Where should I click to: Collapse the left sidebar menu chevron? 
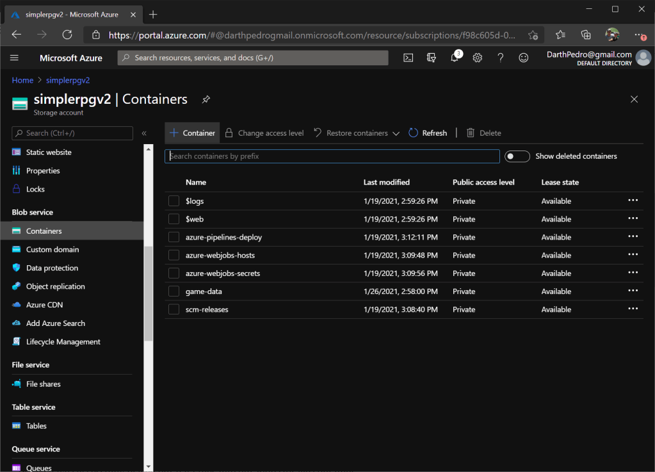[x=144, y=133]
